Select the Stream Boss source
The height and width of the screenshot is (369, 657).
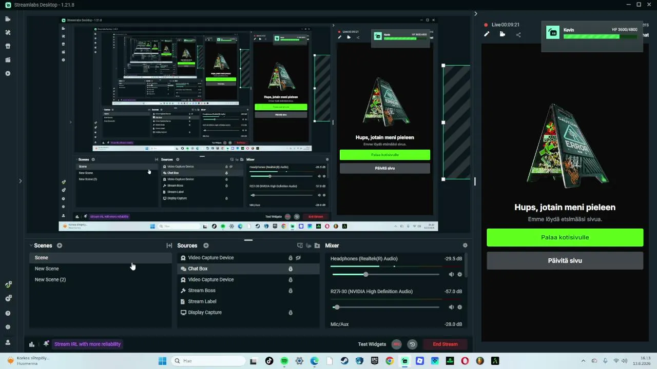point(248,291)
